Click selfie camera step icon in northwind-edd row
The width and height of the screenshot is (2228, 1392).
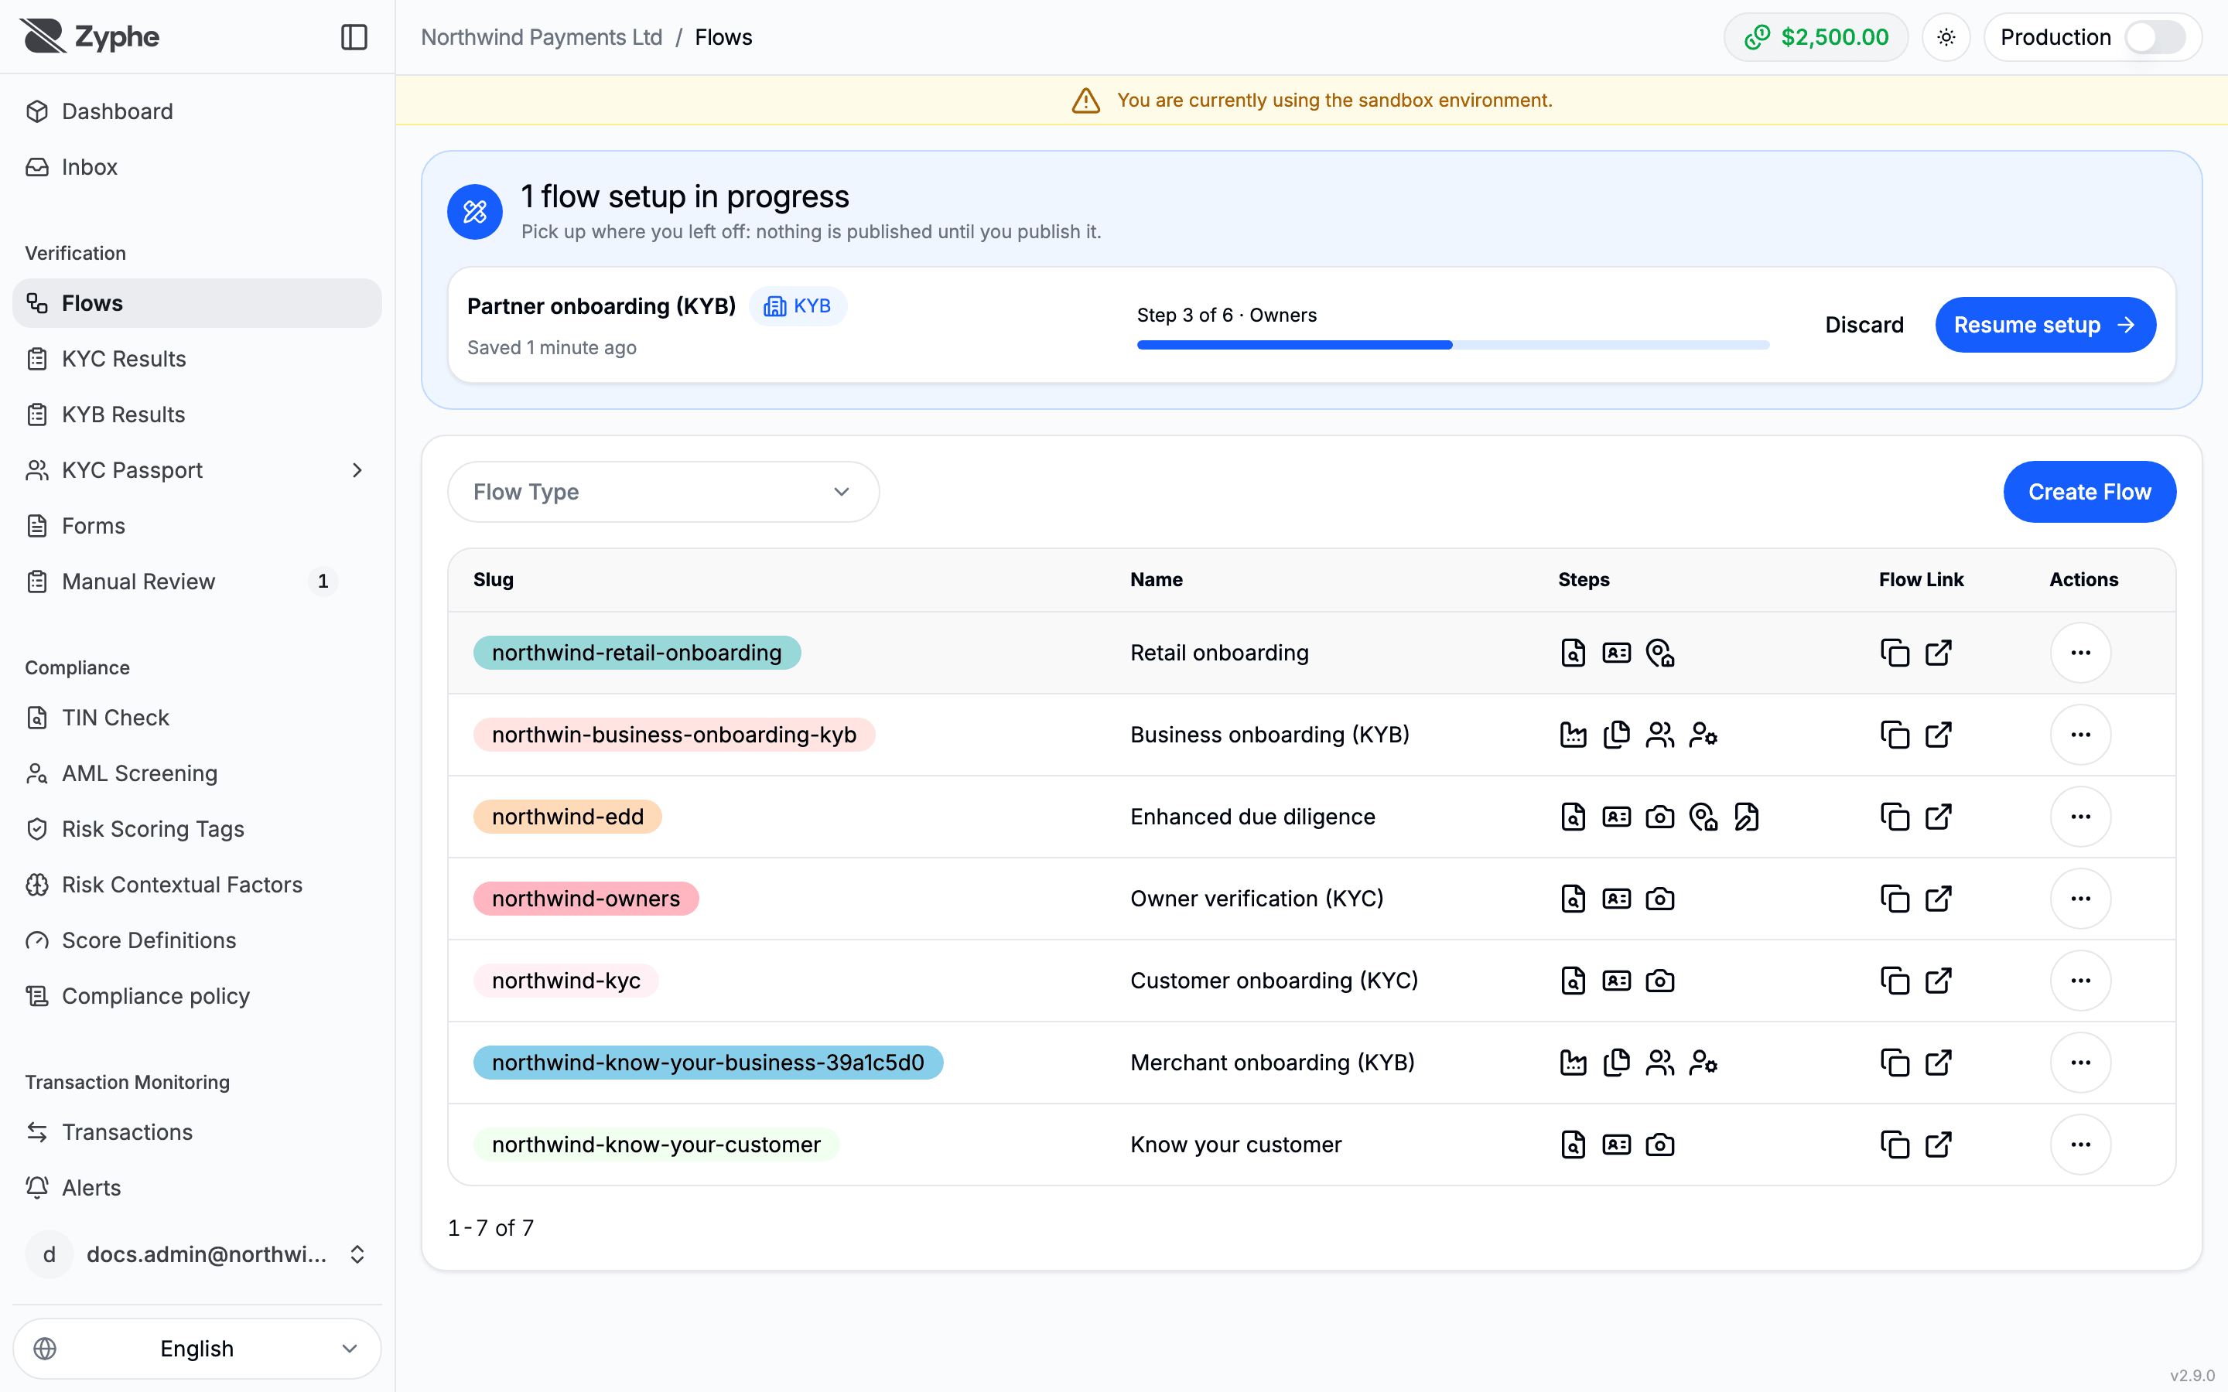[x=1659, y=817]
